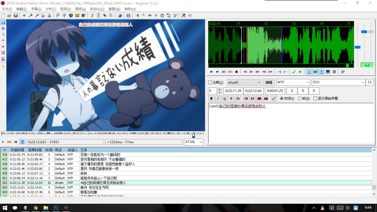Open the Automation manager girl-face icon
377x212 pixels.
pyautogui.click(x=128, y=15)
